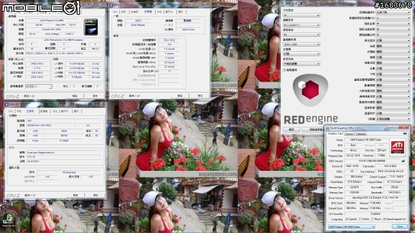Switch to the CPU tab in mainboard CPU-Z window

coord(10,111)
